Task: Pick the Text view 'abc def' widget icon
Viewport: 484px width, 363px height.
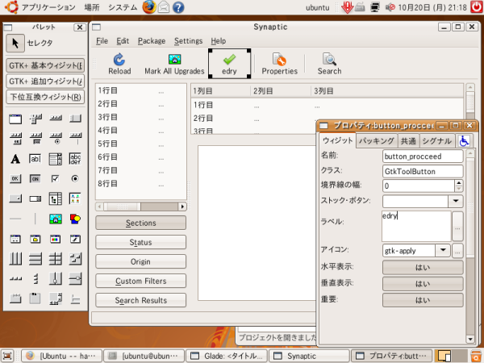Action: tap(75, 159)
